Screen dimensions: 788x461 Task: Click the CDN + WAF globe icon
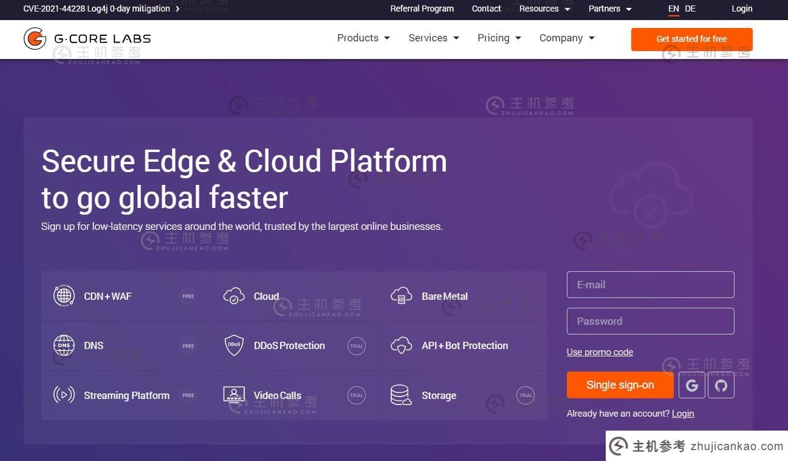(x=64, y=296)
